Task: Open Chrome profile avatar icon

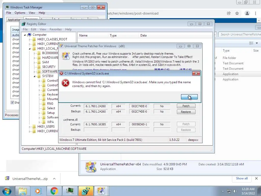Action: point(247,13)
